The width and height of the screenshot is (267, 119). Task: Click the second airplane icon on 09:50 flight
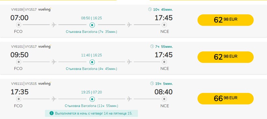(x=129, y=62)
